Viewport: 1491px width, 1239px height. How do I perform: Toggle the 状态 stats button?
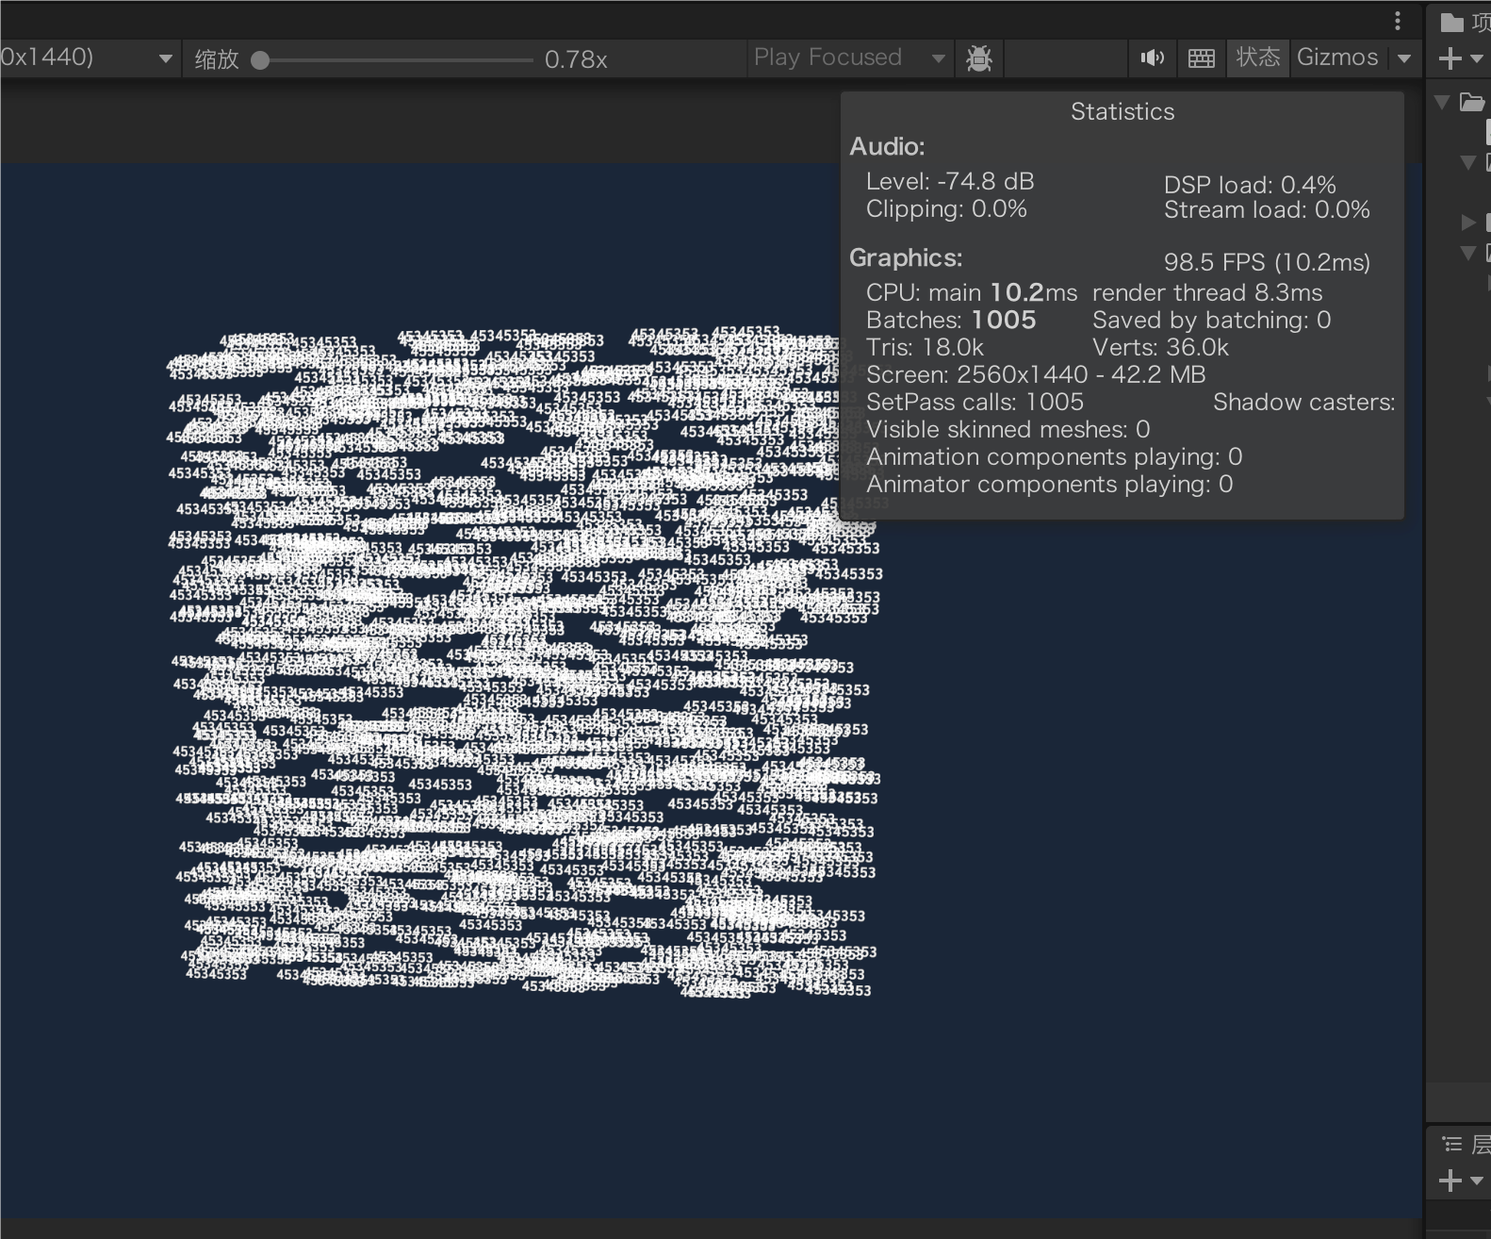1258,58
